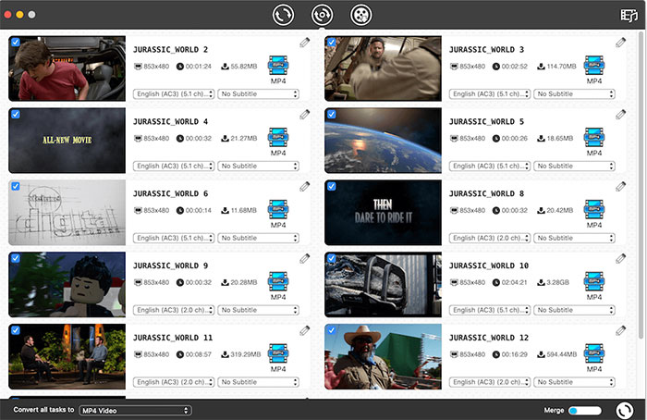Screen dimensions: 647x420
Task: Open the task list icon in top-right corner
Action: 629,15
